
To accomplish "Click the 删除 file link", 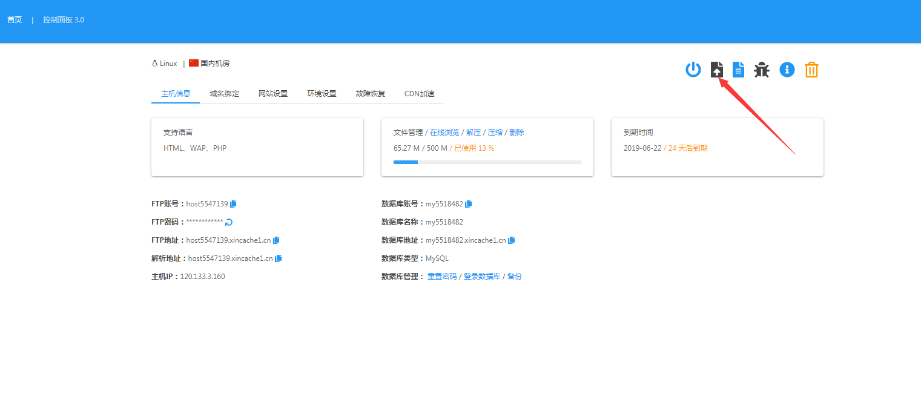I will coord(517,132).
